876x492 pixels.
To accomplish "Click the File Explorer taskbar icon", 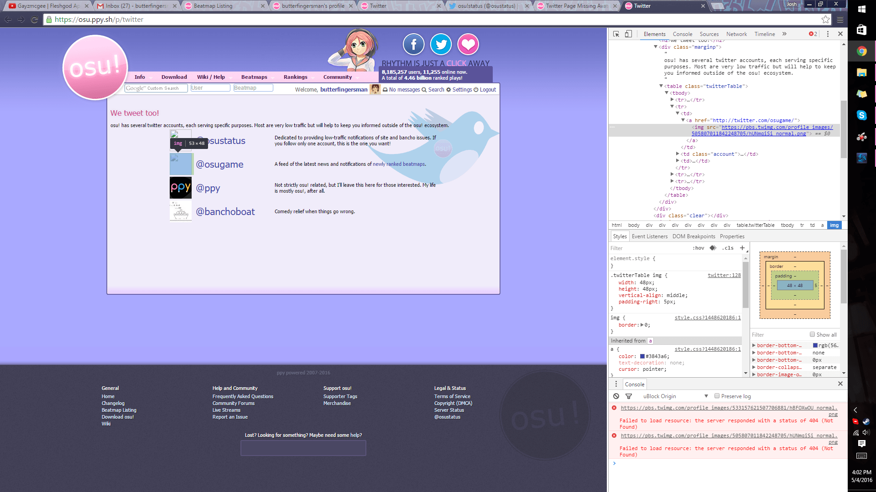I will coord(862,72).
